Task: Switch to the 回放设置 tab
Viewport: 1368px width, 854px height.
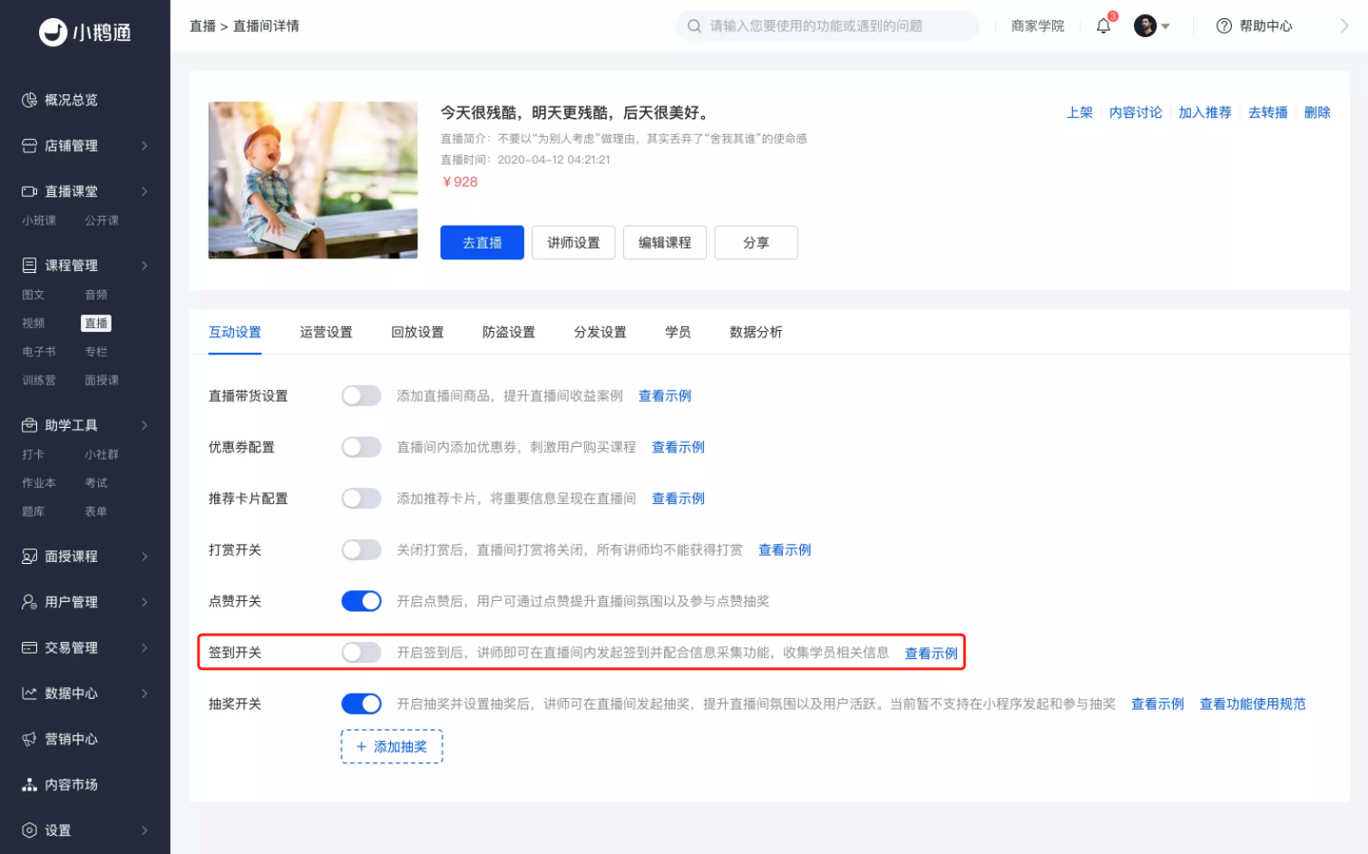Action: [417, 333]
